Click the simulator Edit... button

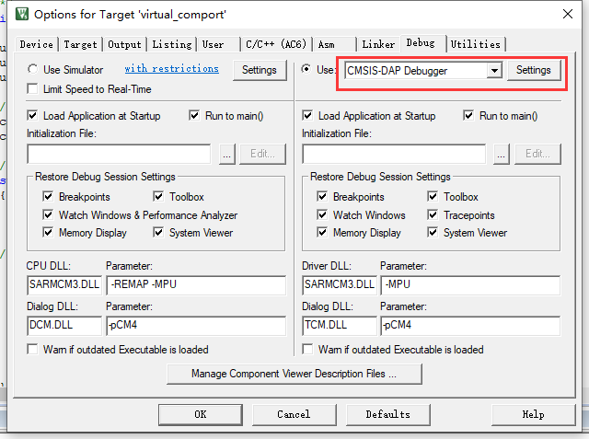pyautogui.click(x=262, y=154)
